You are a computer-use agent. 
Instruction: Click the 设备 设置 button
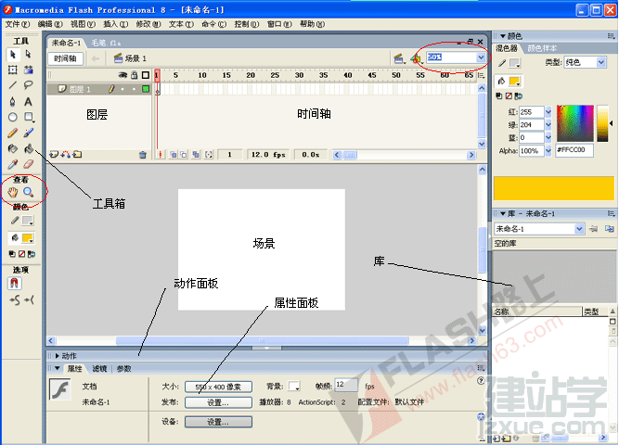point(218,422)
